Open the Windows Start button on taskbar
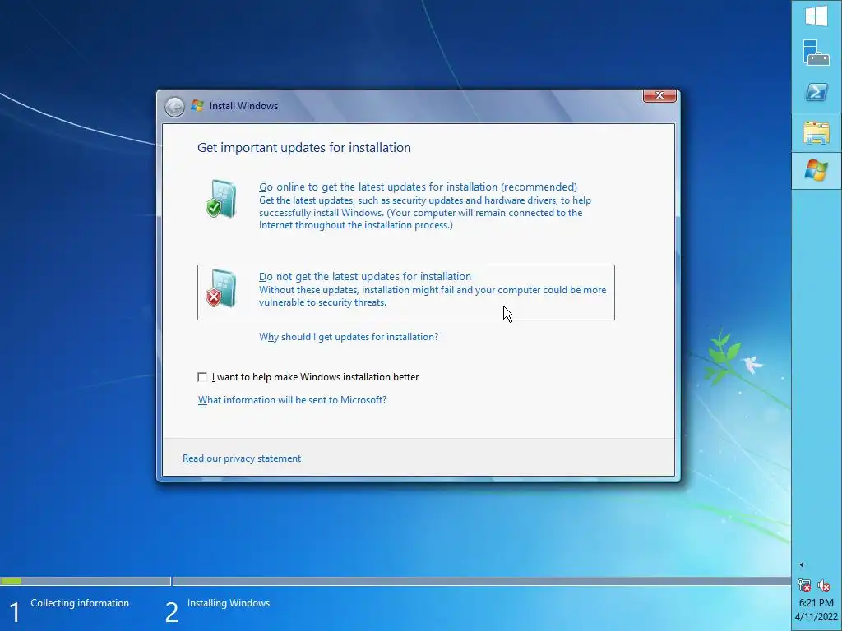Screen dimensions: 842x631 point(817,16)
